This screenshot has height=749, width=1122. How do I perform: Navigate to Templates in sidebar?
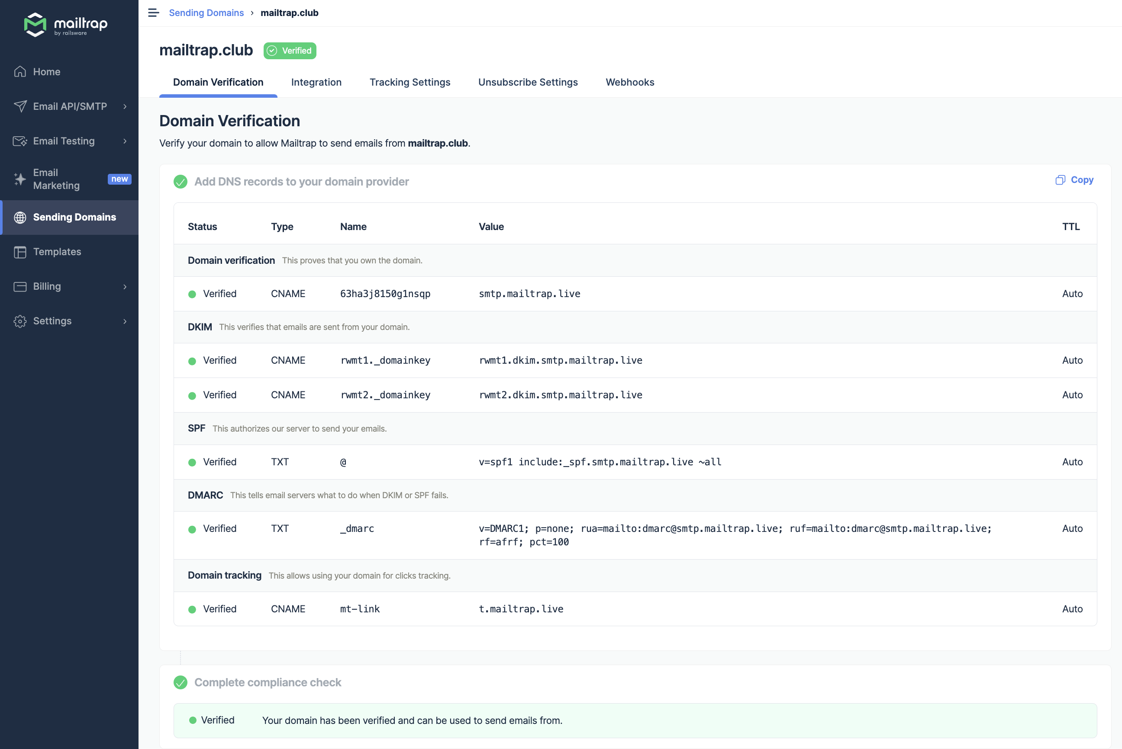click(x=57, y=252)
